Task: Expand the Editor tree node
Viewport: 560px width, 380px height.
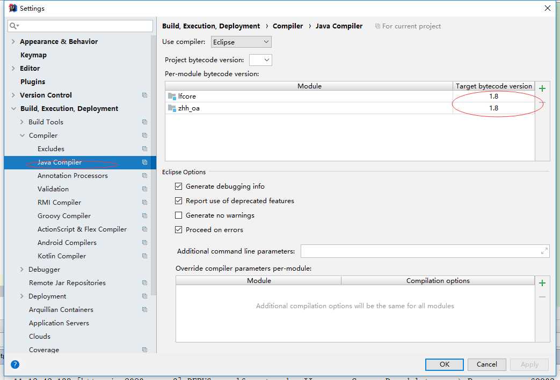Action: coord(13,68)
